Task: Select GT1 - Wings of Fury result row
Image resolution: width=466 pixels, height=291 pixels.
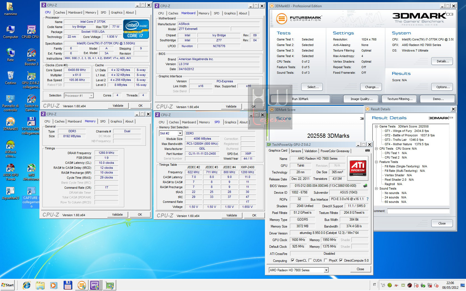Action: [406, 131]
